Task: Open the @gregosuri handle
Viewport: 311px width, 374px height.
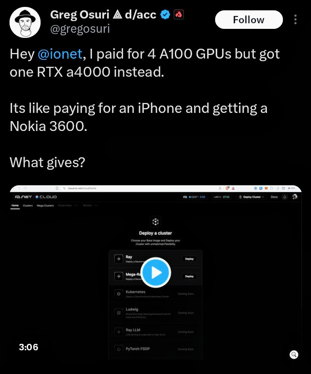Action: click(80, 29)
